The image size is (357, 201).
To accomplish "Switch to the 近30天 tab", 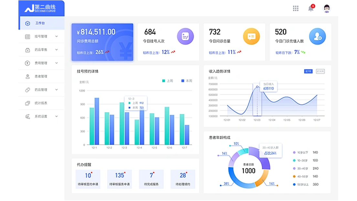I will click(320, 71).
